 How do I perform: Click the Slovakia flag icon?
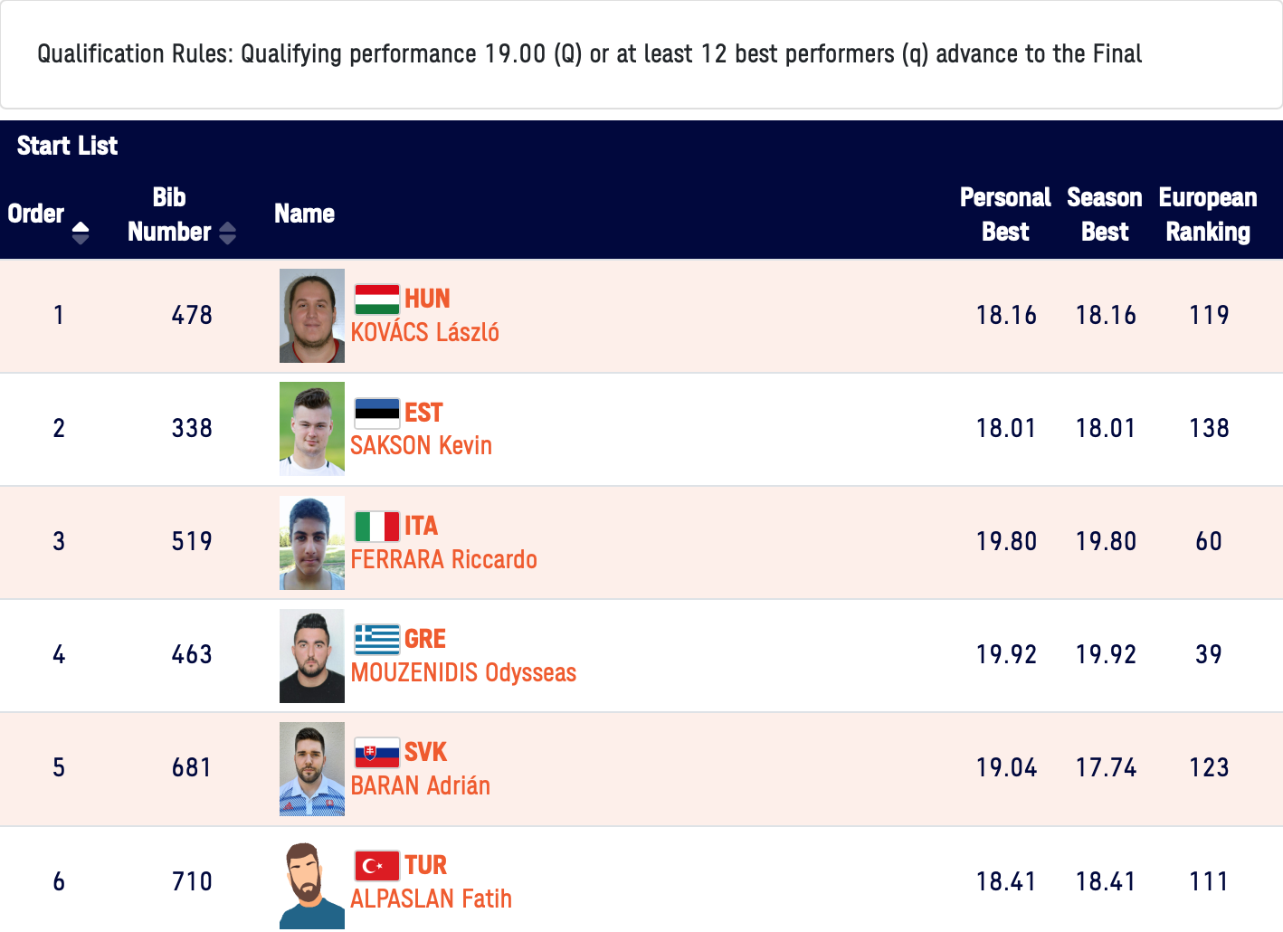tap(376, 753)
